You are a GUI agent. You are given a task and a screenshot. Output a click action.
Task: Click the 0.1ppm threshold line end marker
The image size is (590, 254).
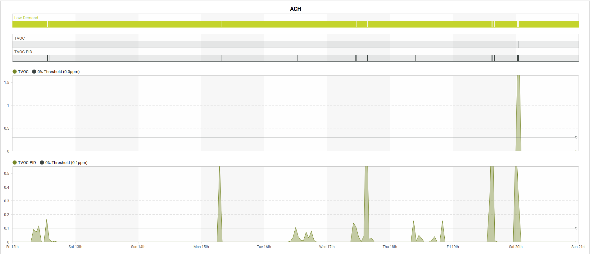(x=576, y=228)
